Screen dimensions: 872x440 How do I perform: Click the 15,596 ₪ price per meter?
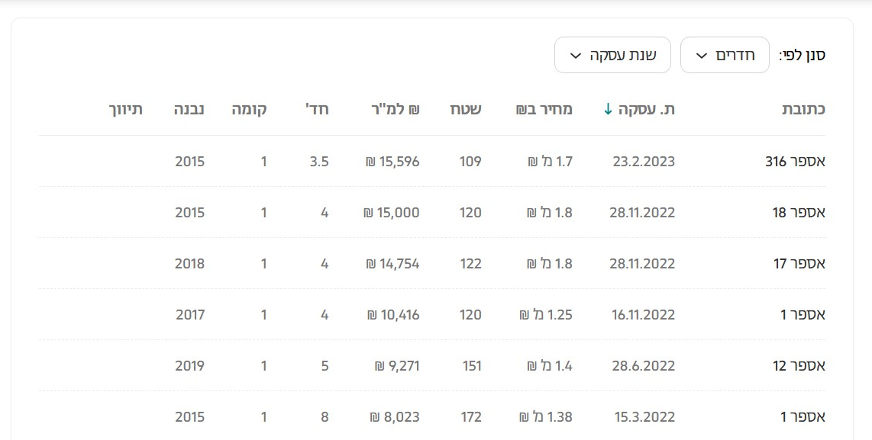392,162
